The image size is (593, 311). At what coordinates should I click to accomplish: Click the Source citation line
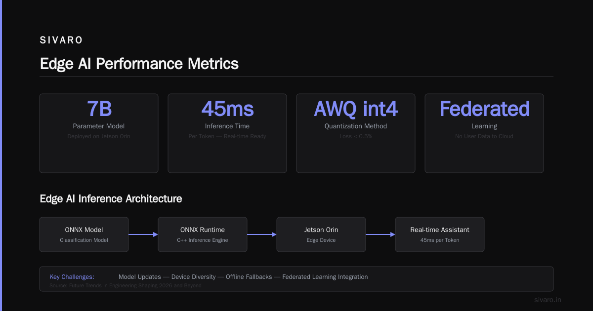point(126,286)
